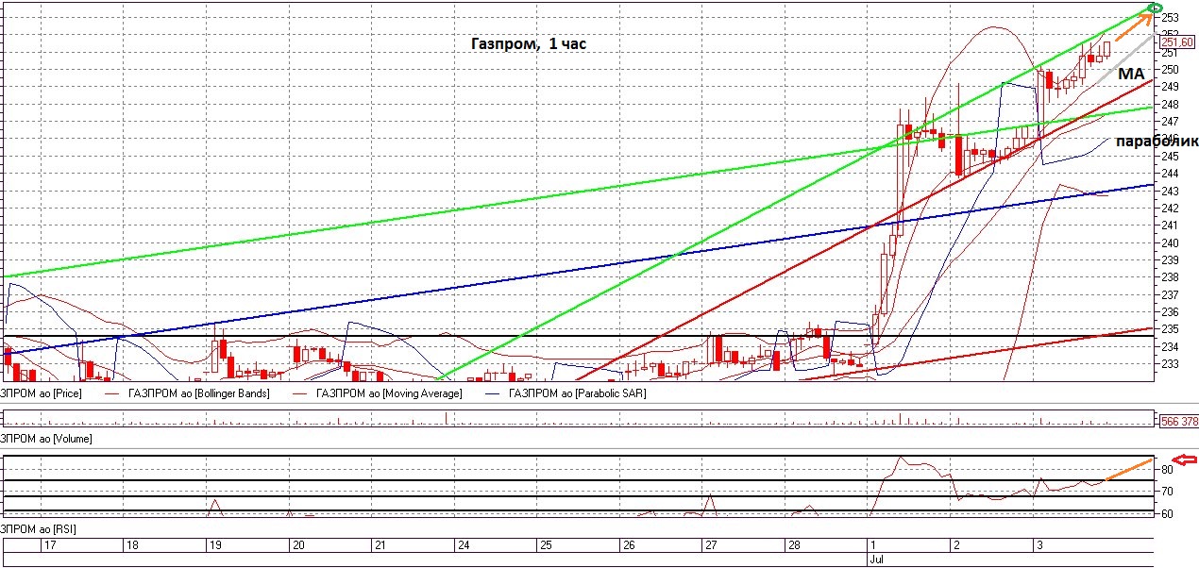1199x568 pixels.
Task: Click date 18 on the time axis
Action: pyautogui.click(x=132, y=545)
